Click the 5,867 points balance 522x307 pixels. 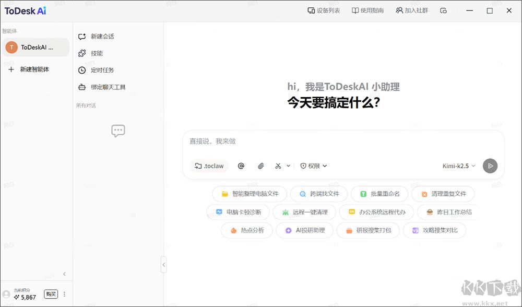(25, 298)
